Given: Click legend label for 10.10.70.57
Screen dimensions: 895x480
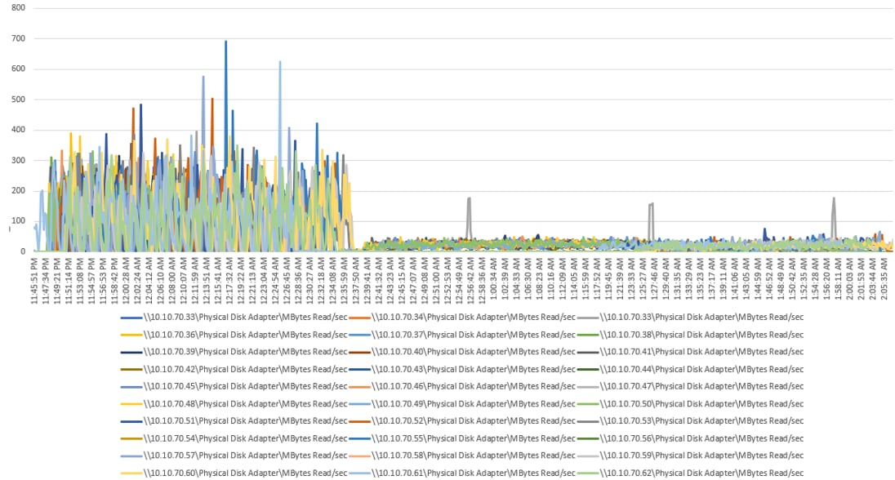Looking at the screenshot, I should coord(246,456).
